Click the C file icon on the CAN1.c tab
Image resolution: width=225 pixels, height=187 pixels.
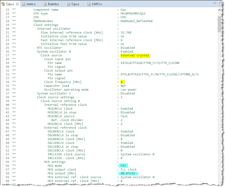tap(89, 4)
